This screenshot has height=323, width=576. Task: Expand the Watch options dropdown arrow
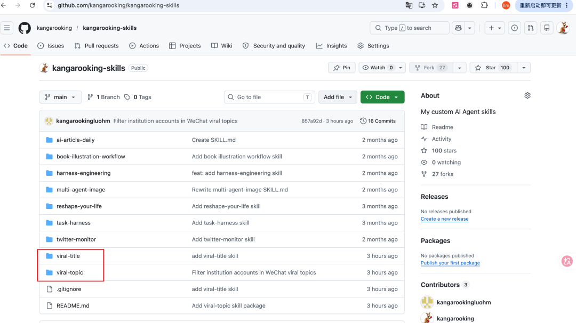401,68
